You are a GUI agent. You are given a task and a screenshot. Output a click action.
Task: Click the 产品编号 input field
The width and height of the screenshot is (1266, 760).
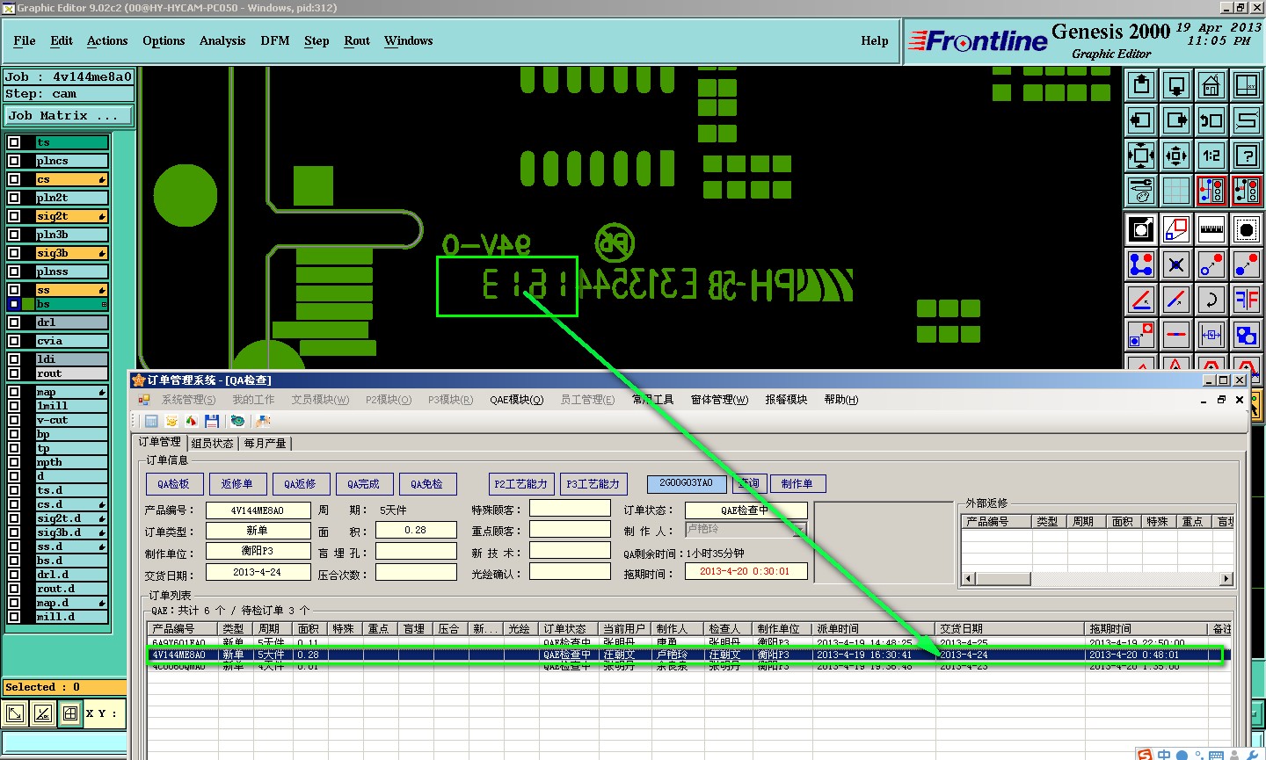tap(258, 510)
